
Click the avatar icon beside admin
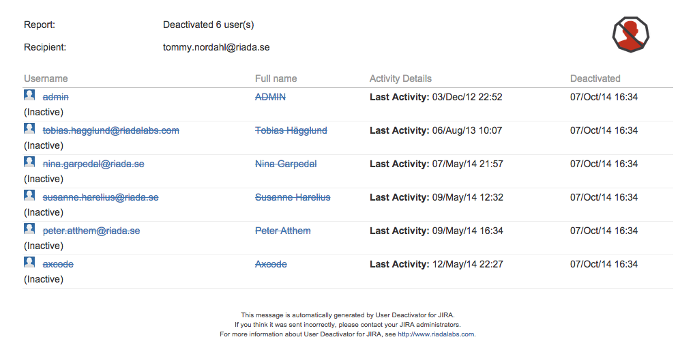click(x=29, y=95)
